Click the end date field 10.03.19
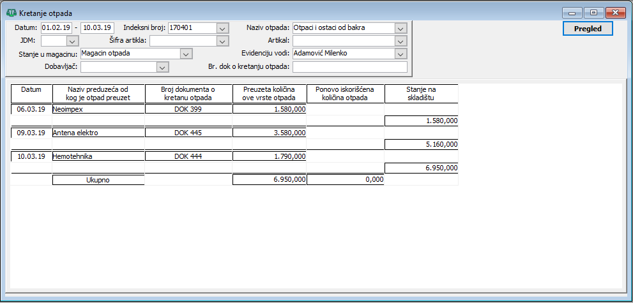 [97, 28]
